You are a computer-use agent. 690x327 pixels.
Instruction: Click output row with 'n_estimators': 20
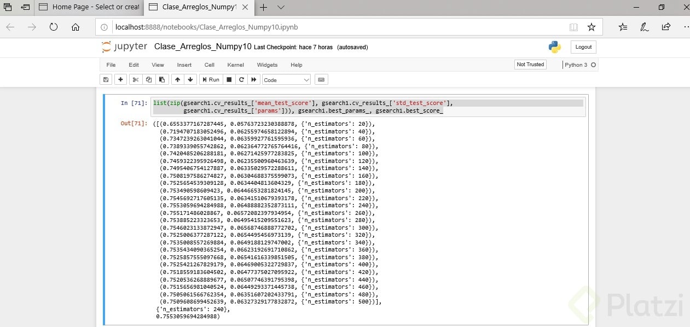coord(264,124)
